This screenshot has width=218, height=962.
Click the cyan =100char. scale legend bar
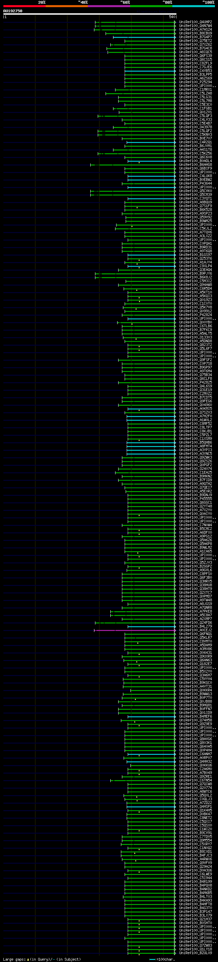click(x=152, y=959)
